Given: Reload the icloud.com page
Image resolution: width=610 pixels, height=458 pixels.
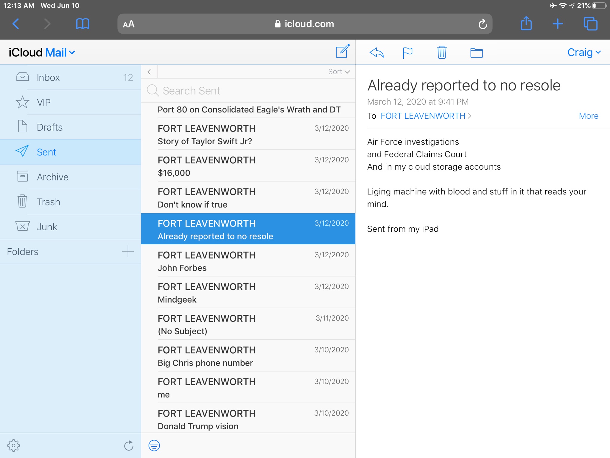Looking at the screenshot, I should click(x=483, y=24).
